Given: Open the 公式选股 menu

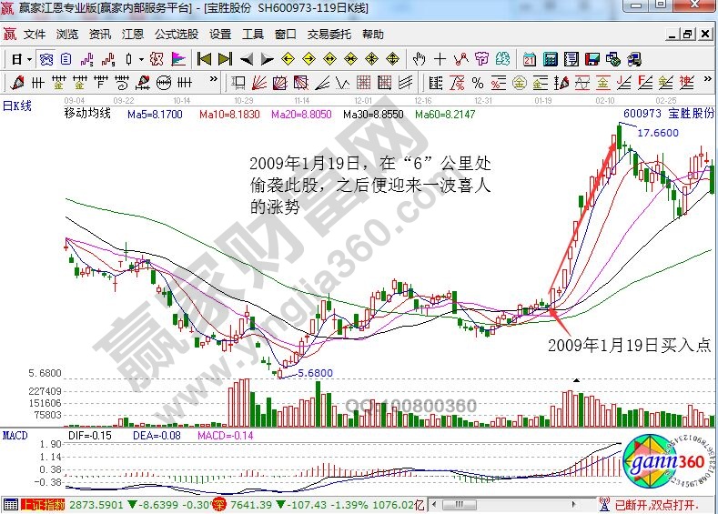Looking at the screenshot, I should coord(176,35).
